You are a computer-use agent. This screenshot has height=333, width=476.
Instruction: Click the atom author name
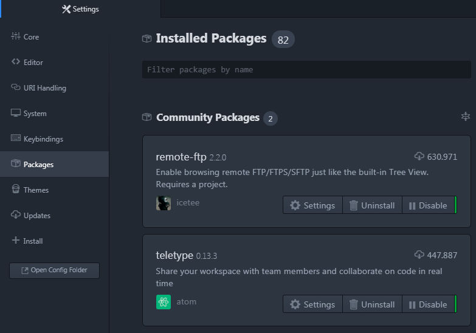pyautogui.click(x=187, y=302)
